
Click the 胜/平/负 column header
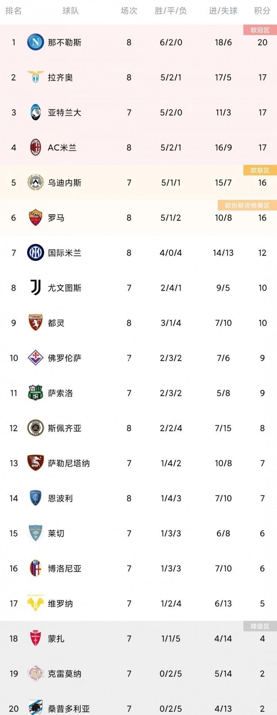click(171, 11)
